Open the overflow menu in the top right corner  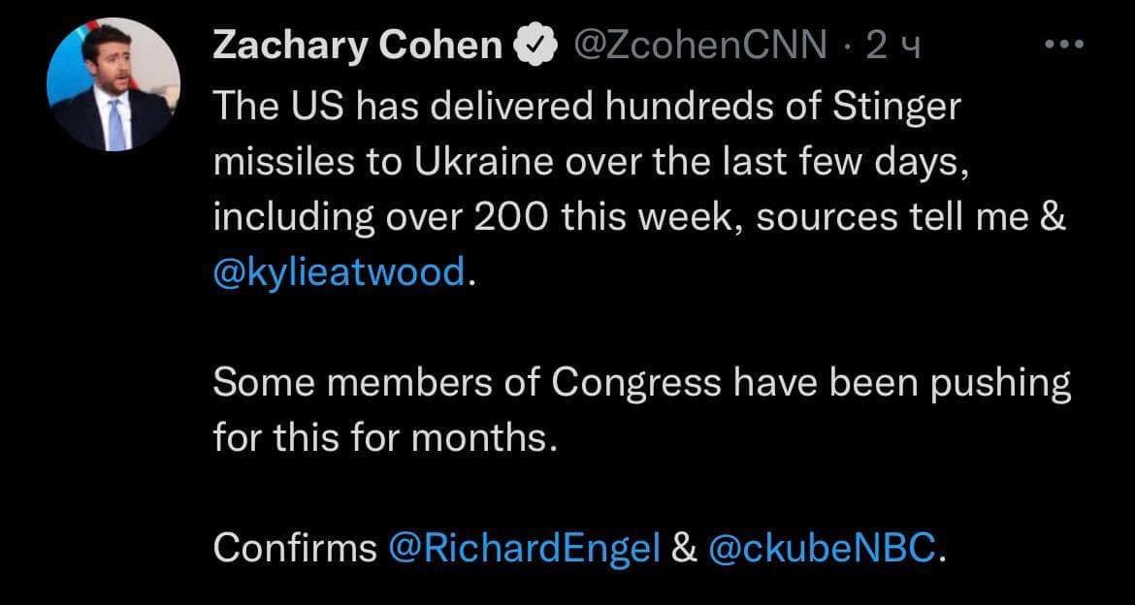(1065, 43)
